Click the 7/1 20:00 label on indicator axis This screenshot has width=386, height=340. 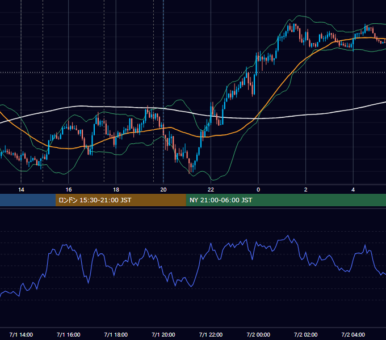pyautogui.click(x=163, y=335)
